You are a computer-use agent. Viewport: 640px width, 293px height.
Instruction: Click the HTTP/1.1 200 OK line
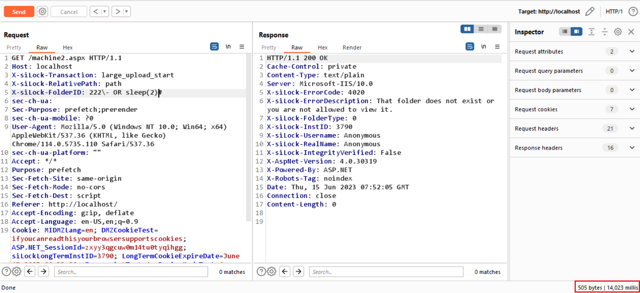pyautogui.click(x=297, y=58)
